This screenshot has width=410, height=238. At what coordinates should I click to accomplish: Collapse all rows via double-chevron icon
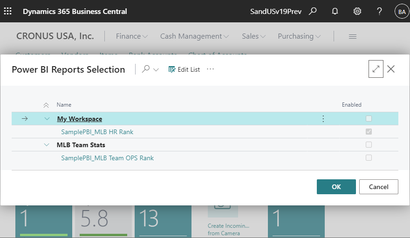(46, 105)
